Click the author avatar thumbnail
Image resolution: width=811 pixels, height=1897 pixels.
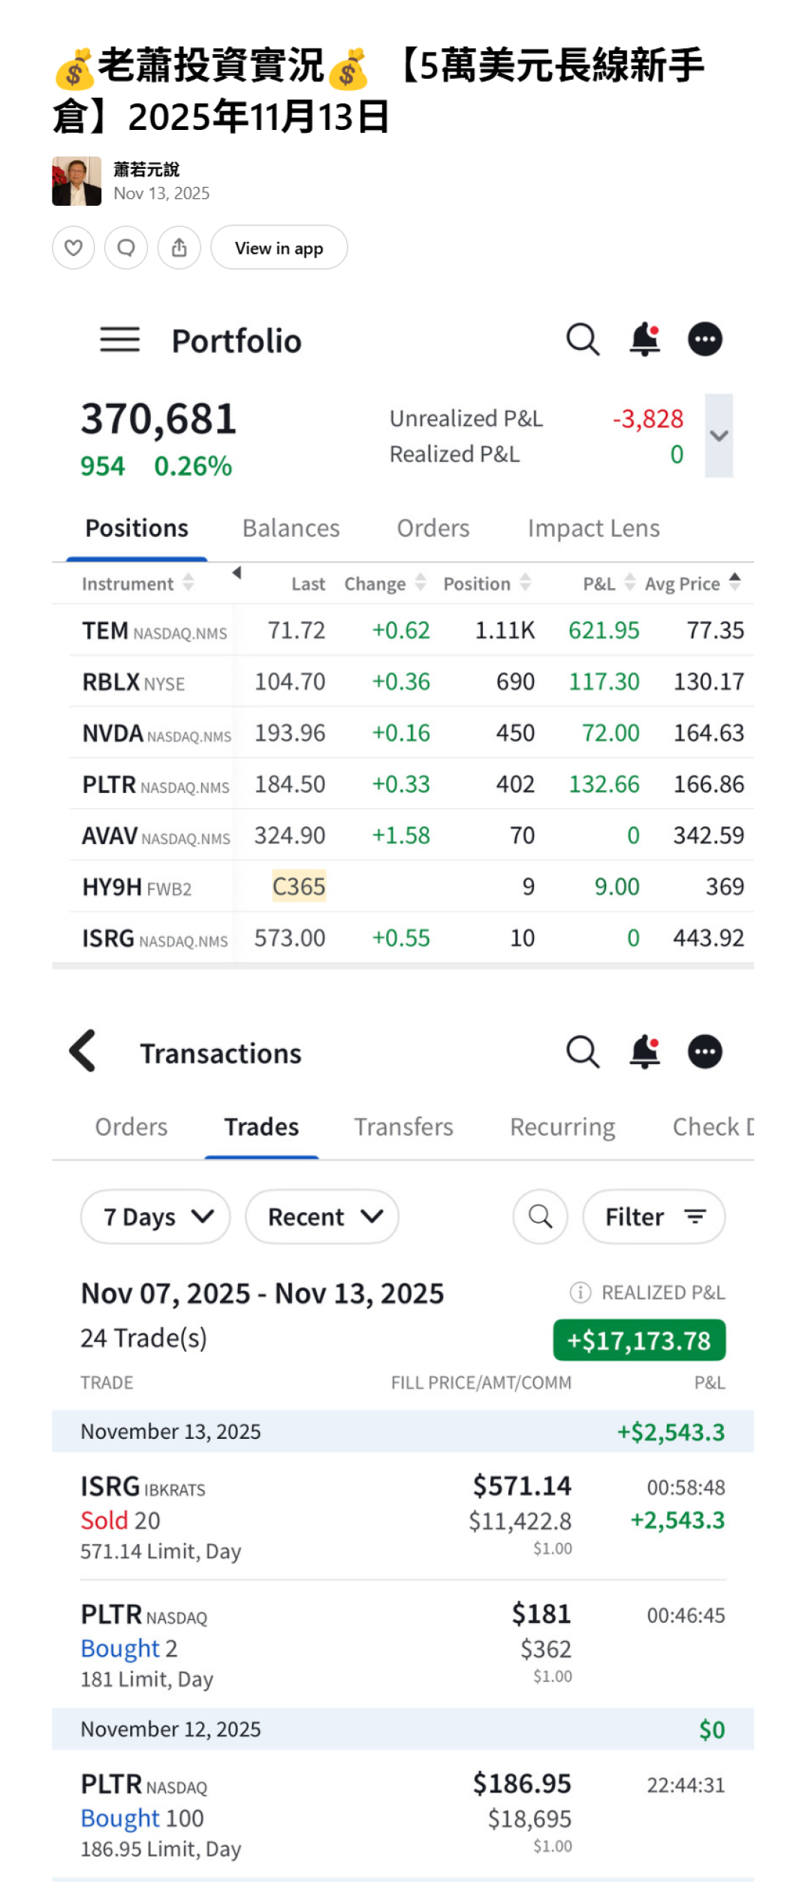(77, 181)
